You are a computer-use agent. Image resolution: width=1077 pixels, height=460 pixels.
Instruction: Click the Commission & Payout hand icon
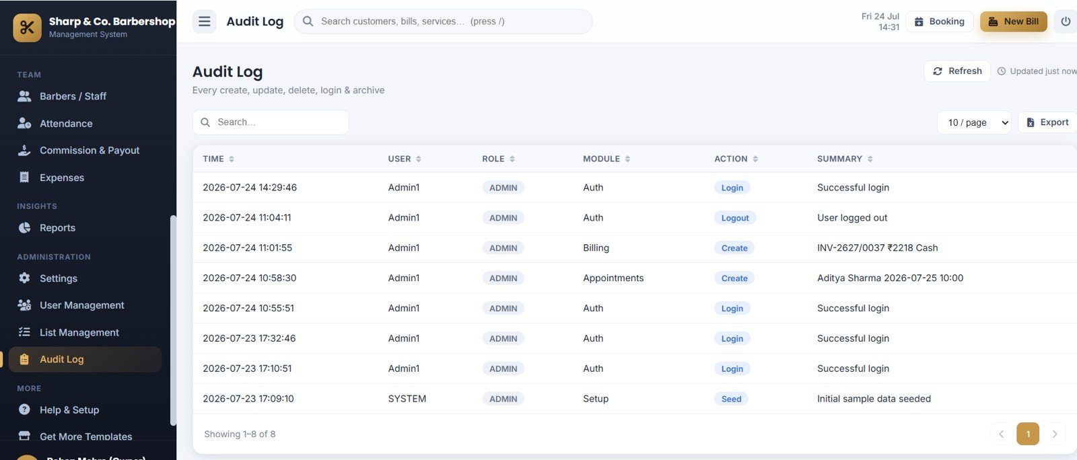point(24,150)
